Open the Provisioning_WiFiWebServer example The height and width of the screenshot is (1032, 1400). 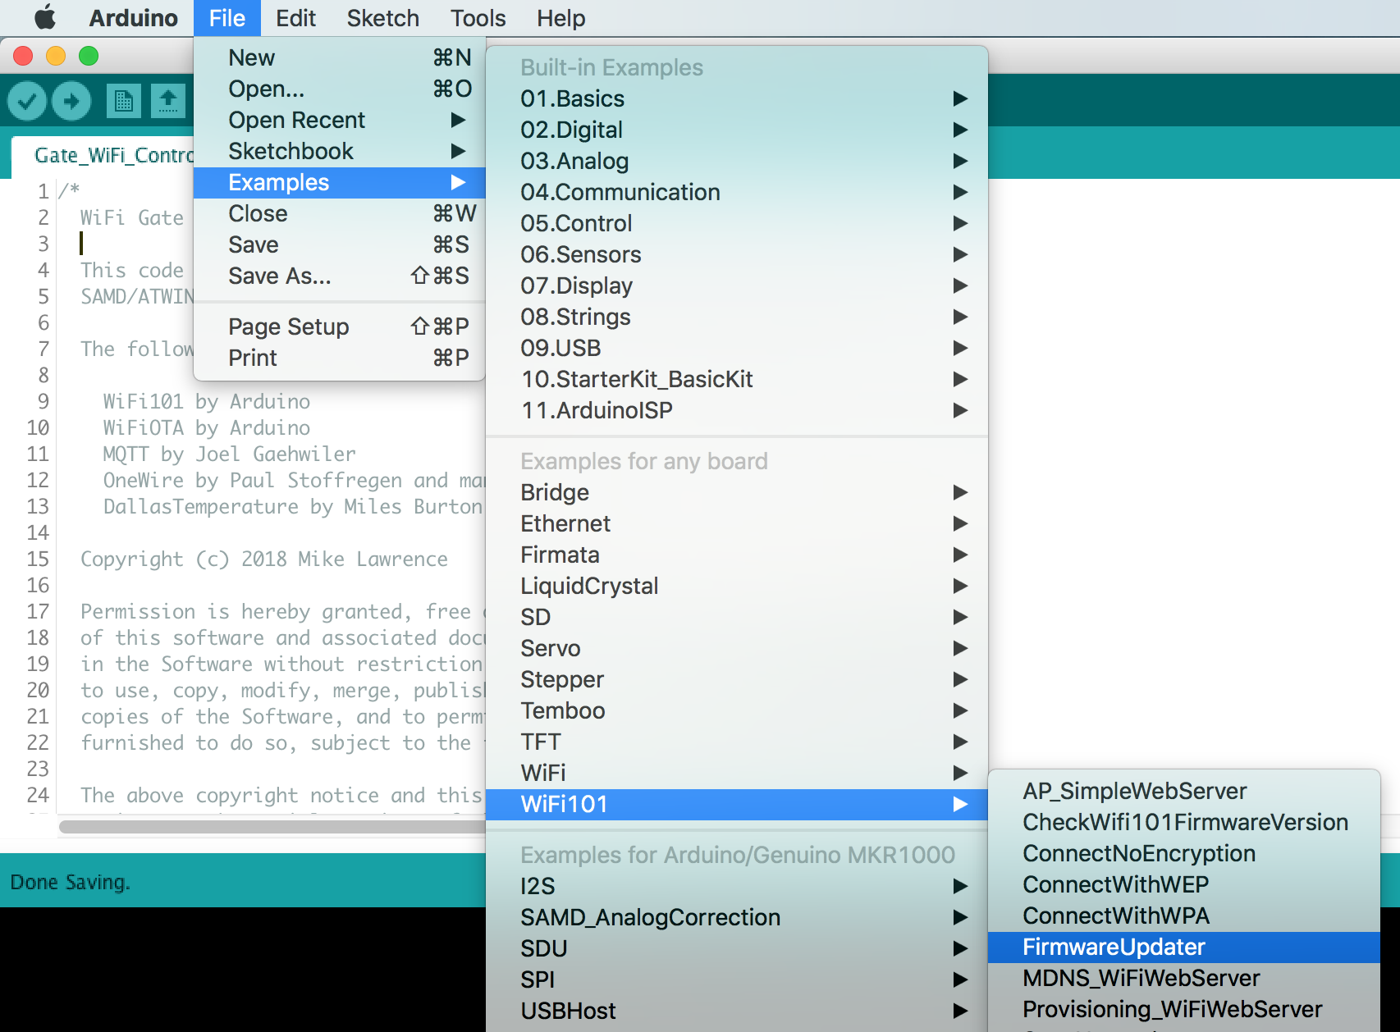click(x=1184, y=1009)
